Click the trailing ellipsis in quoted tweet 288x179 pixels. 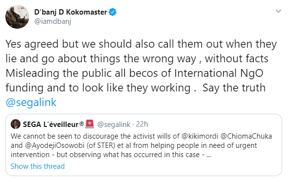(209, 155)
